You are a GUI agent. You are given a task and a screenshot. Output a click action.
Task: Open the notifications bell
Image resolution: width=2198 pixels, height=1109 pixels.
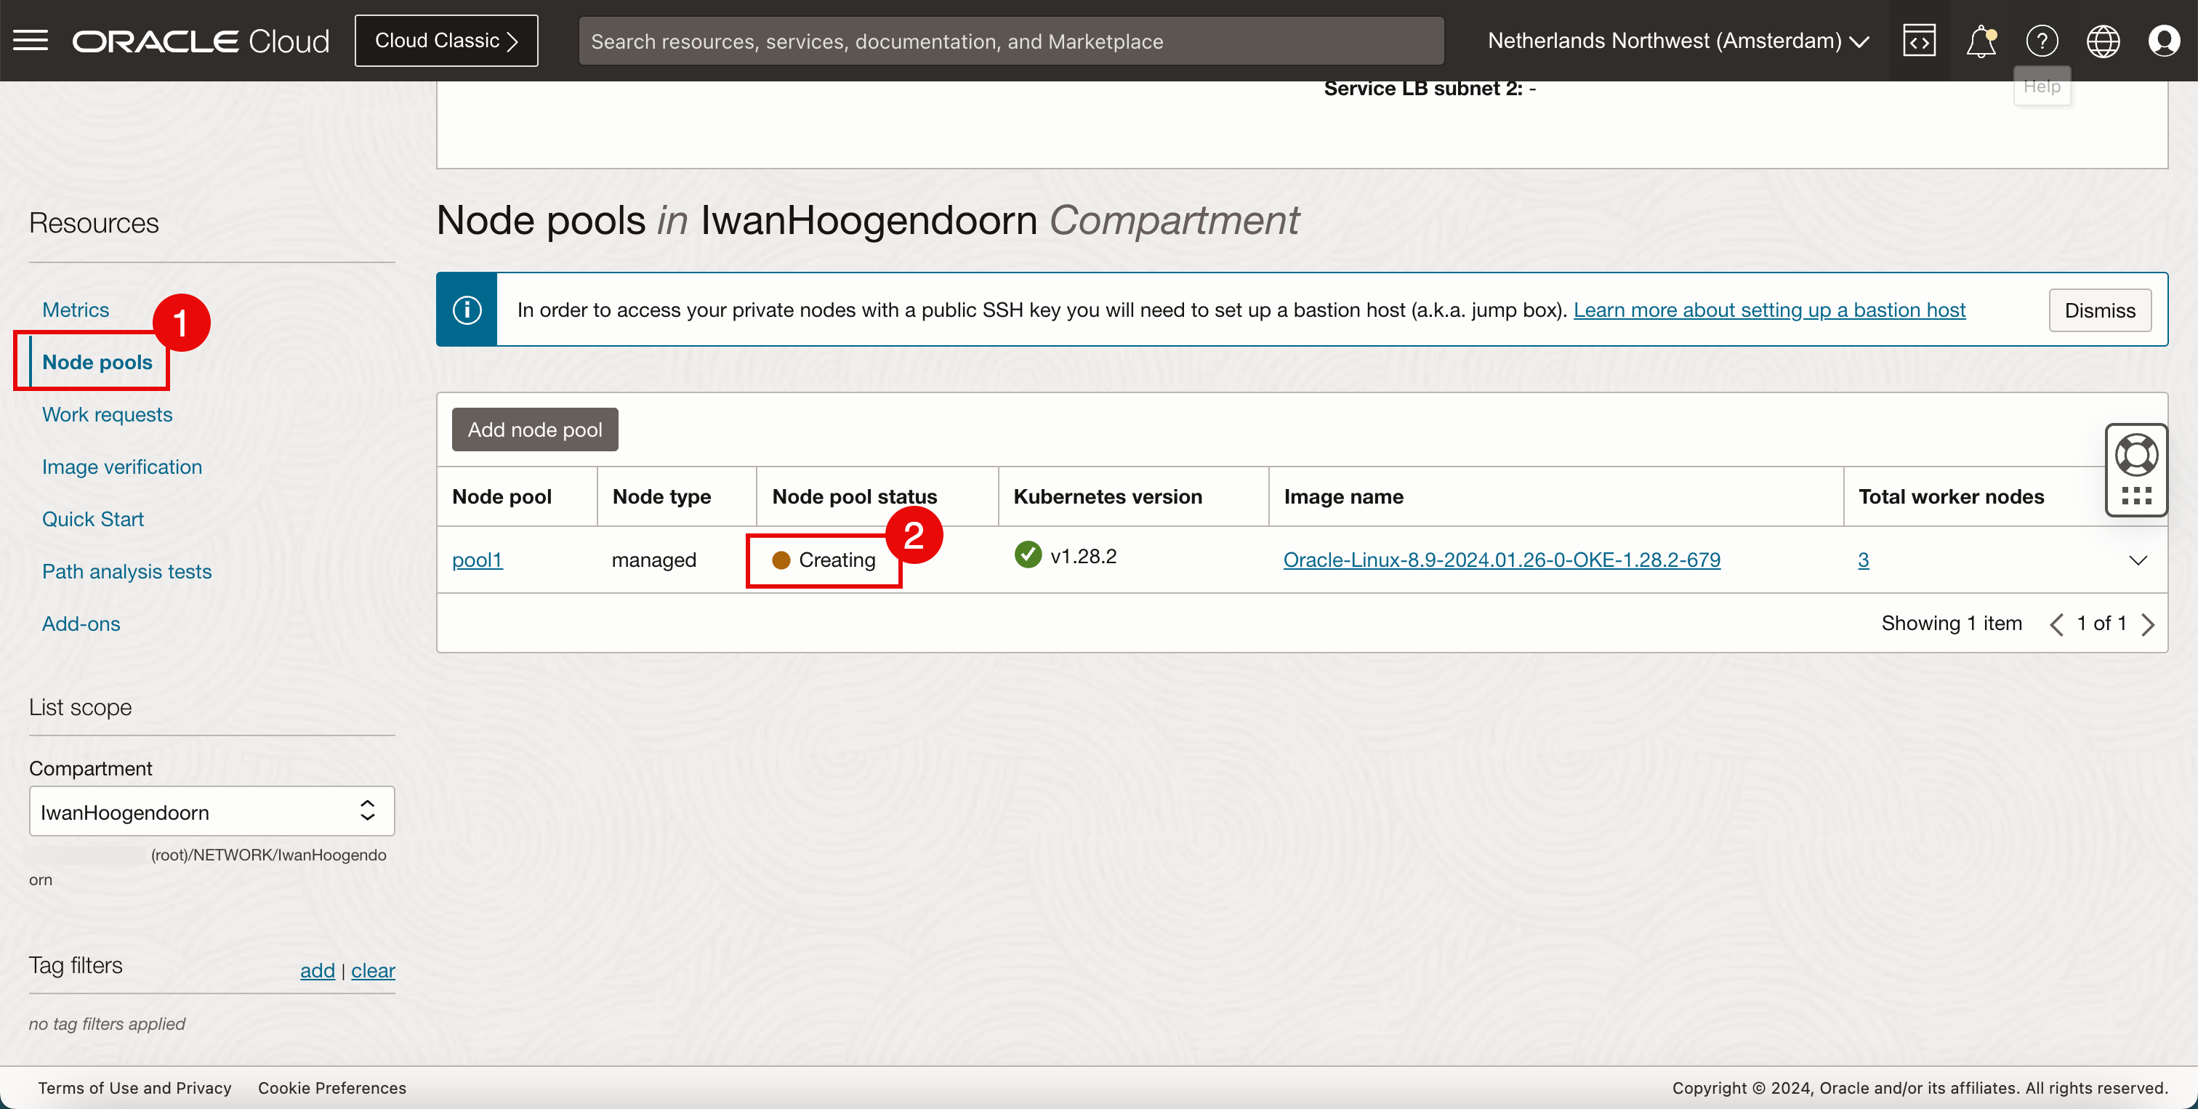(x=1979, y=40)
